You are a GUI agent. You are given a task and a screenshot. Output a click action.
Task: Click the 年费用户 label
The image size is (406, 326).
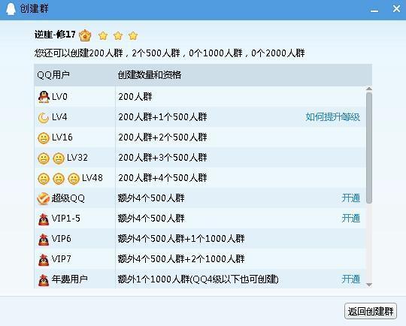coord(69,279)
